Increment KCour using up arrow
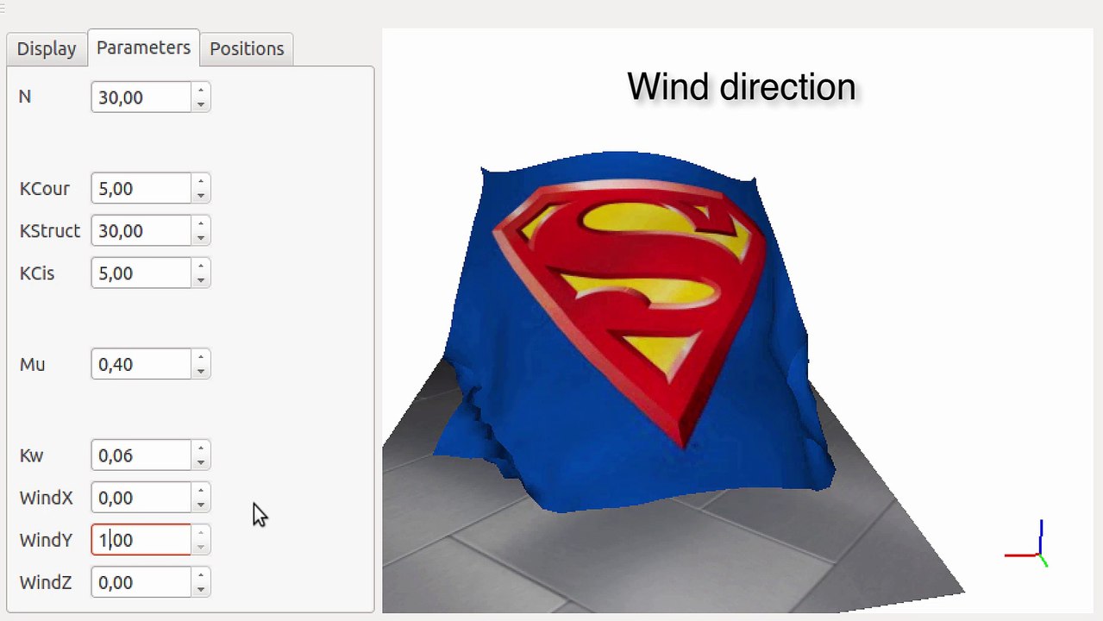Screen dimensions: 1103x621 (x=200, y=181)
